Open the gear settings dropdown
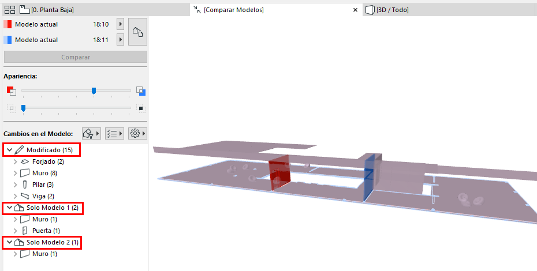 coord(137,133)
